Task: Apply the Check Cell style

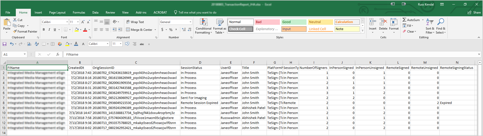Action: pos(240,29)
